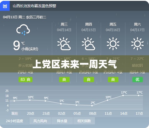Click the 04月13日 周二 农历三月初二 date line
149x128 pixels.
coord(25,17)
